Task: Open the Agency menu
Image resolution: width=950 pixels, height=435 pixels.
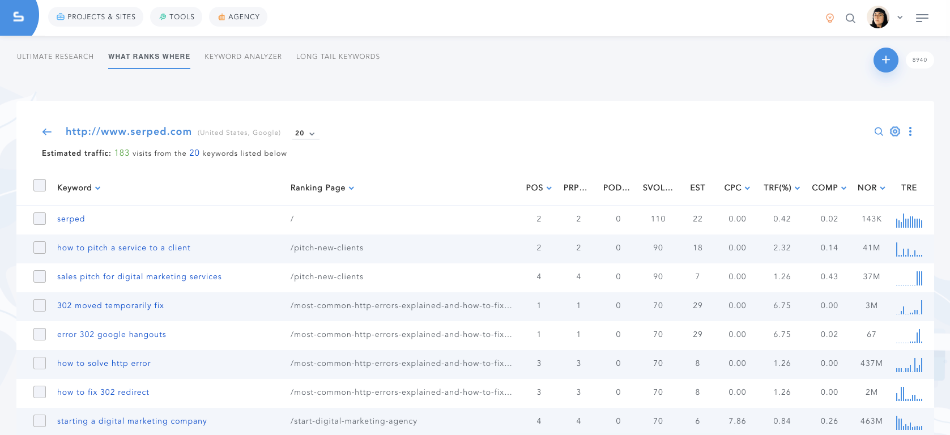Action: coord(238,17)
